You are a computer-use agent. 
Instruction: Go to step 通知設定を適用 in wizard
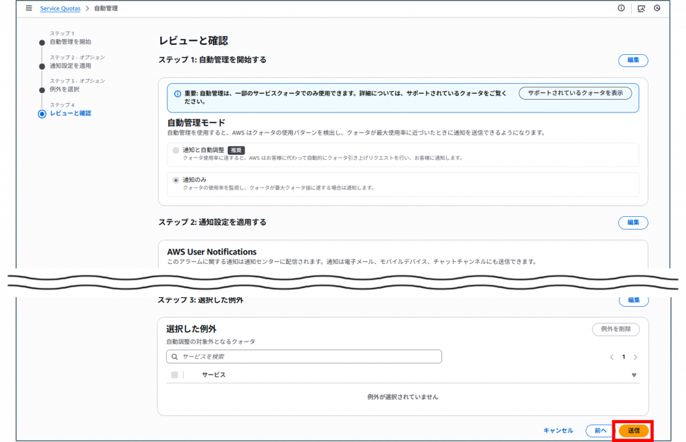pyautogui.click(x=70, y=66)
